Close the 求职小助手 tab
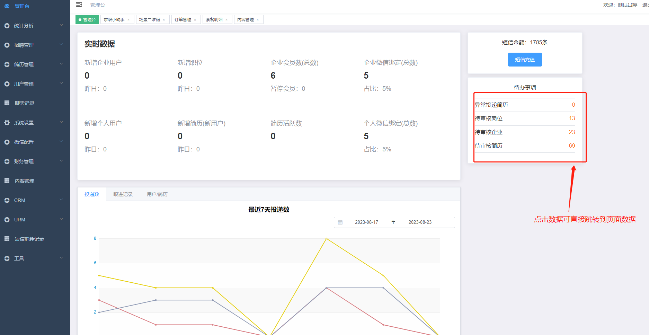Image resolution: width=649 pixels, height=335 pixels. click(x=128, y=20)
